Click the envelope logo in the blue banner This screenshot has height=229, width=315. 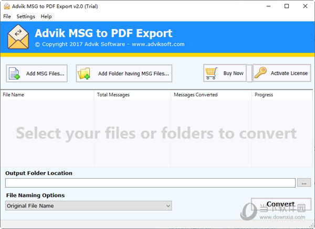coord(18,37)
